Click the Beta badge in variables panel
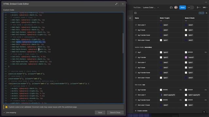 click(201, 13)
